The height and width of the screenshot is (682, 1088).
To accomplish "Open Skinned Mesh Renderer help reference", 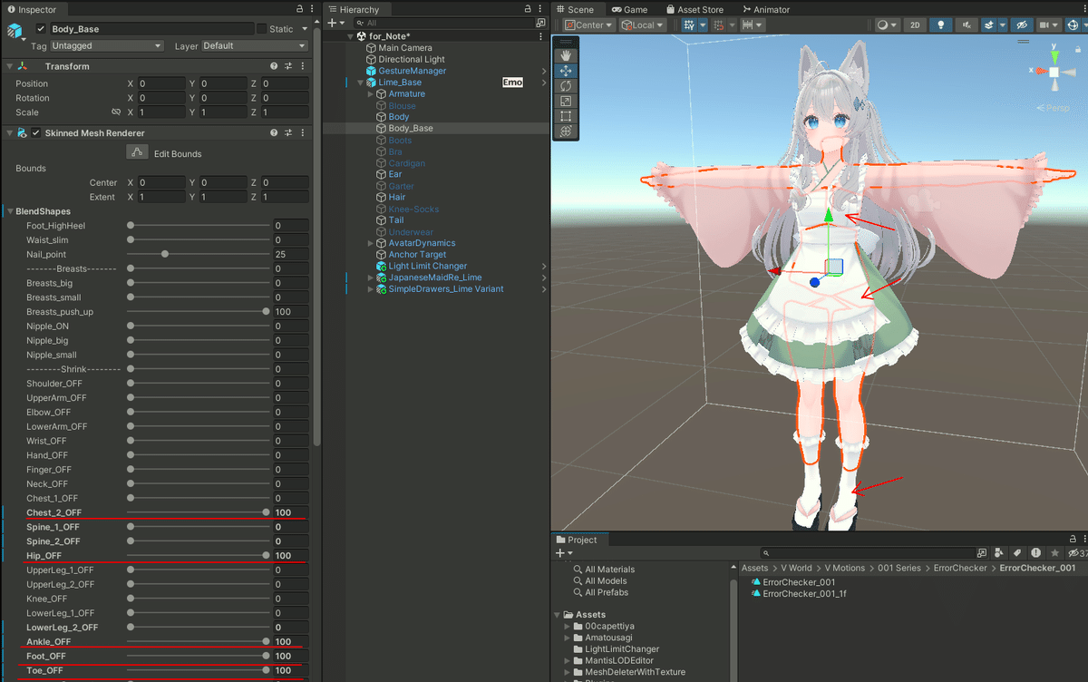I will pyautogui.click(x=274, y=133).
